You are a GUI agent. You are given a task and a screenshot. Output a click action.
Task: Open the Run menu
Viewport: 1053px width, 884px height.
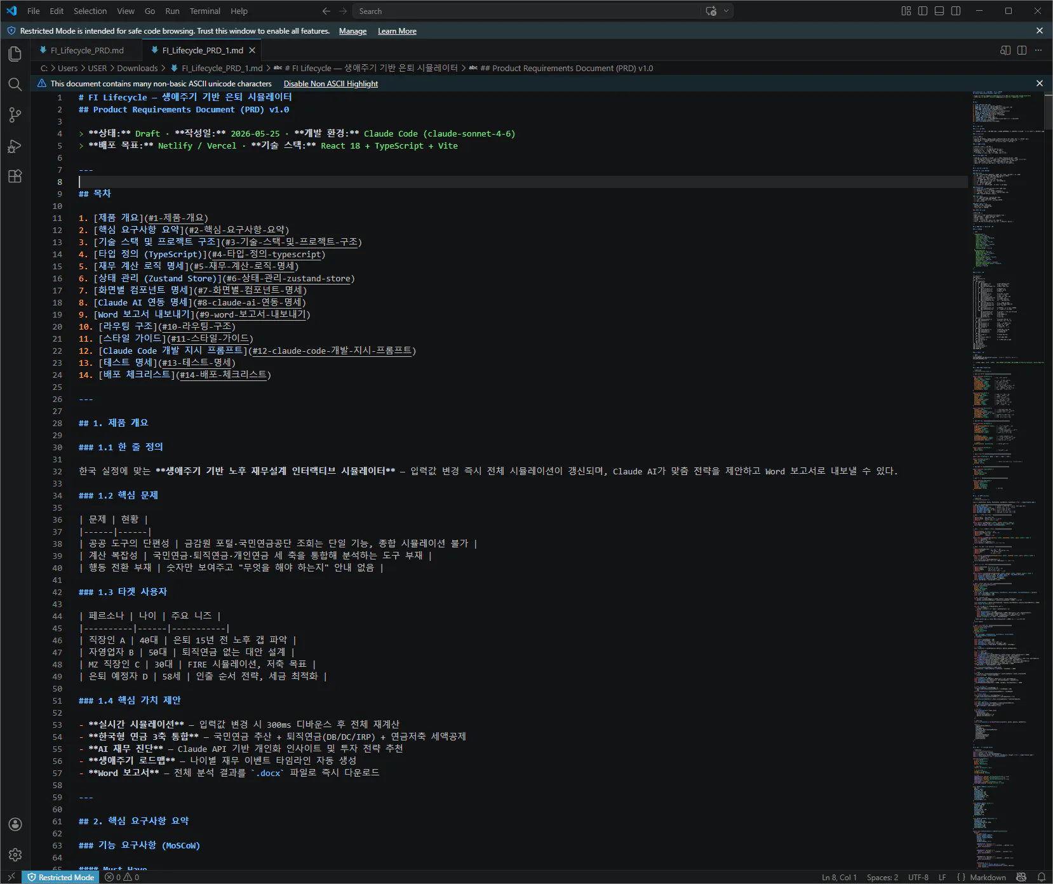172,11
